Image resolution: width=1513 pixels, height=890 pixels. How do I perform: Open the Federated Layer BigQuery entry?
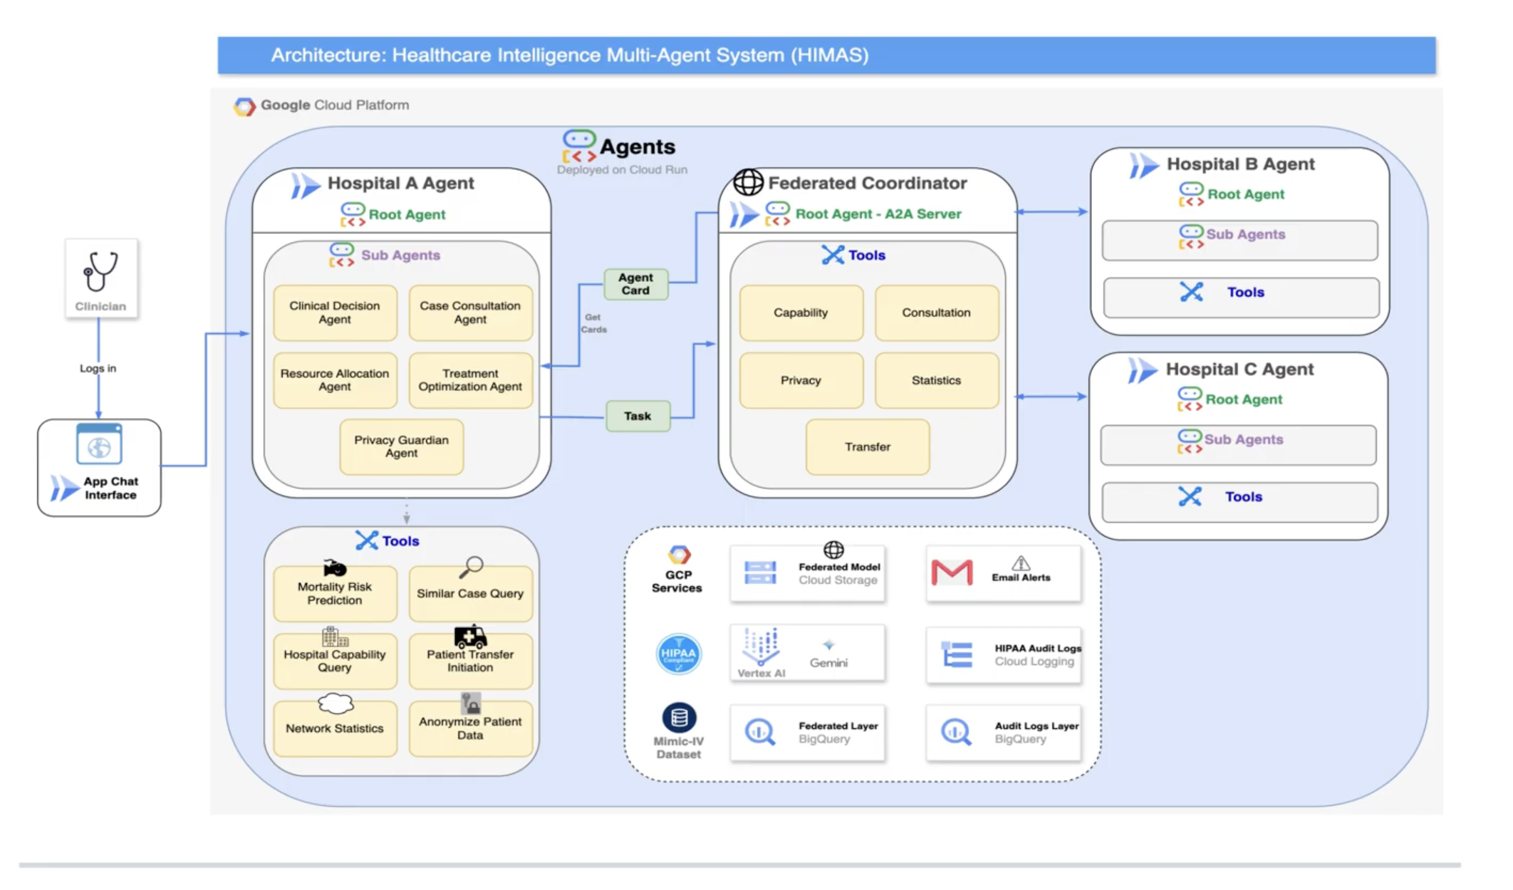point(807,733)
